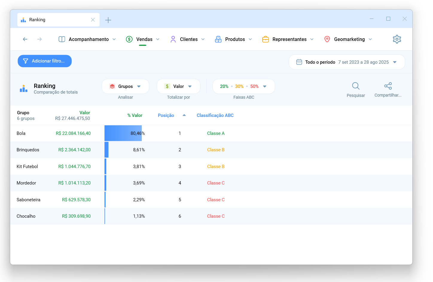
Task: Click the Compartilhar label
Action: coord(388,95)
